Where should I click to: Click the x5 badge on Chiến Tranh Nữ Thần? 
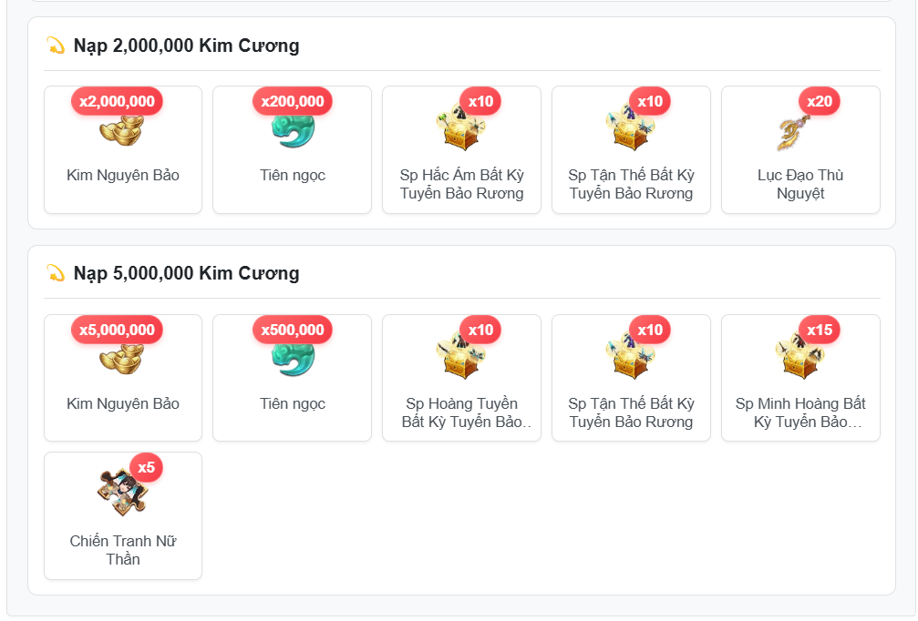147,467
